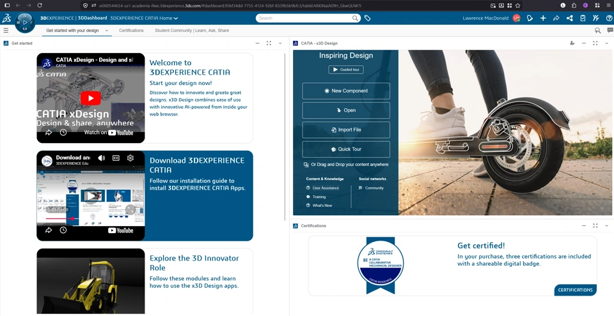Open browser hamburger menu

point(608,6)
